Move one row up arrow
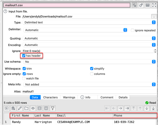This screenshot has width=158, height=125. click(x=140, y=108)
